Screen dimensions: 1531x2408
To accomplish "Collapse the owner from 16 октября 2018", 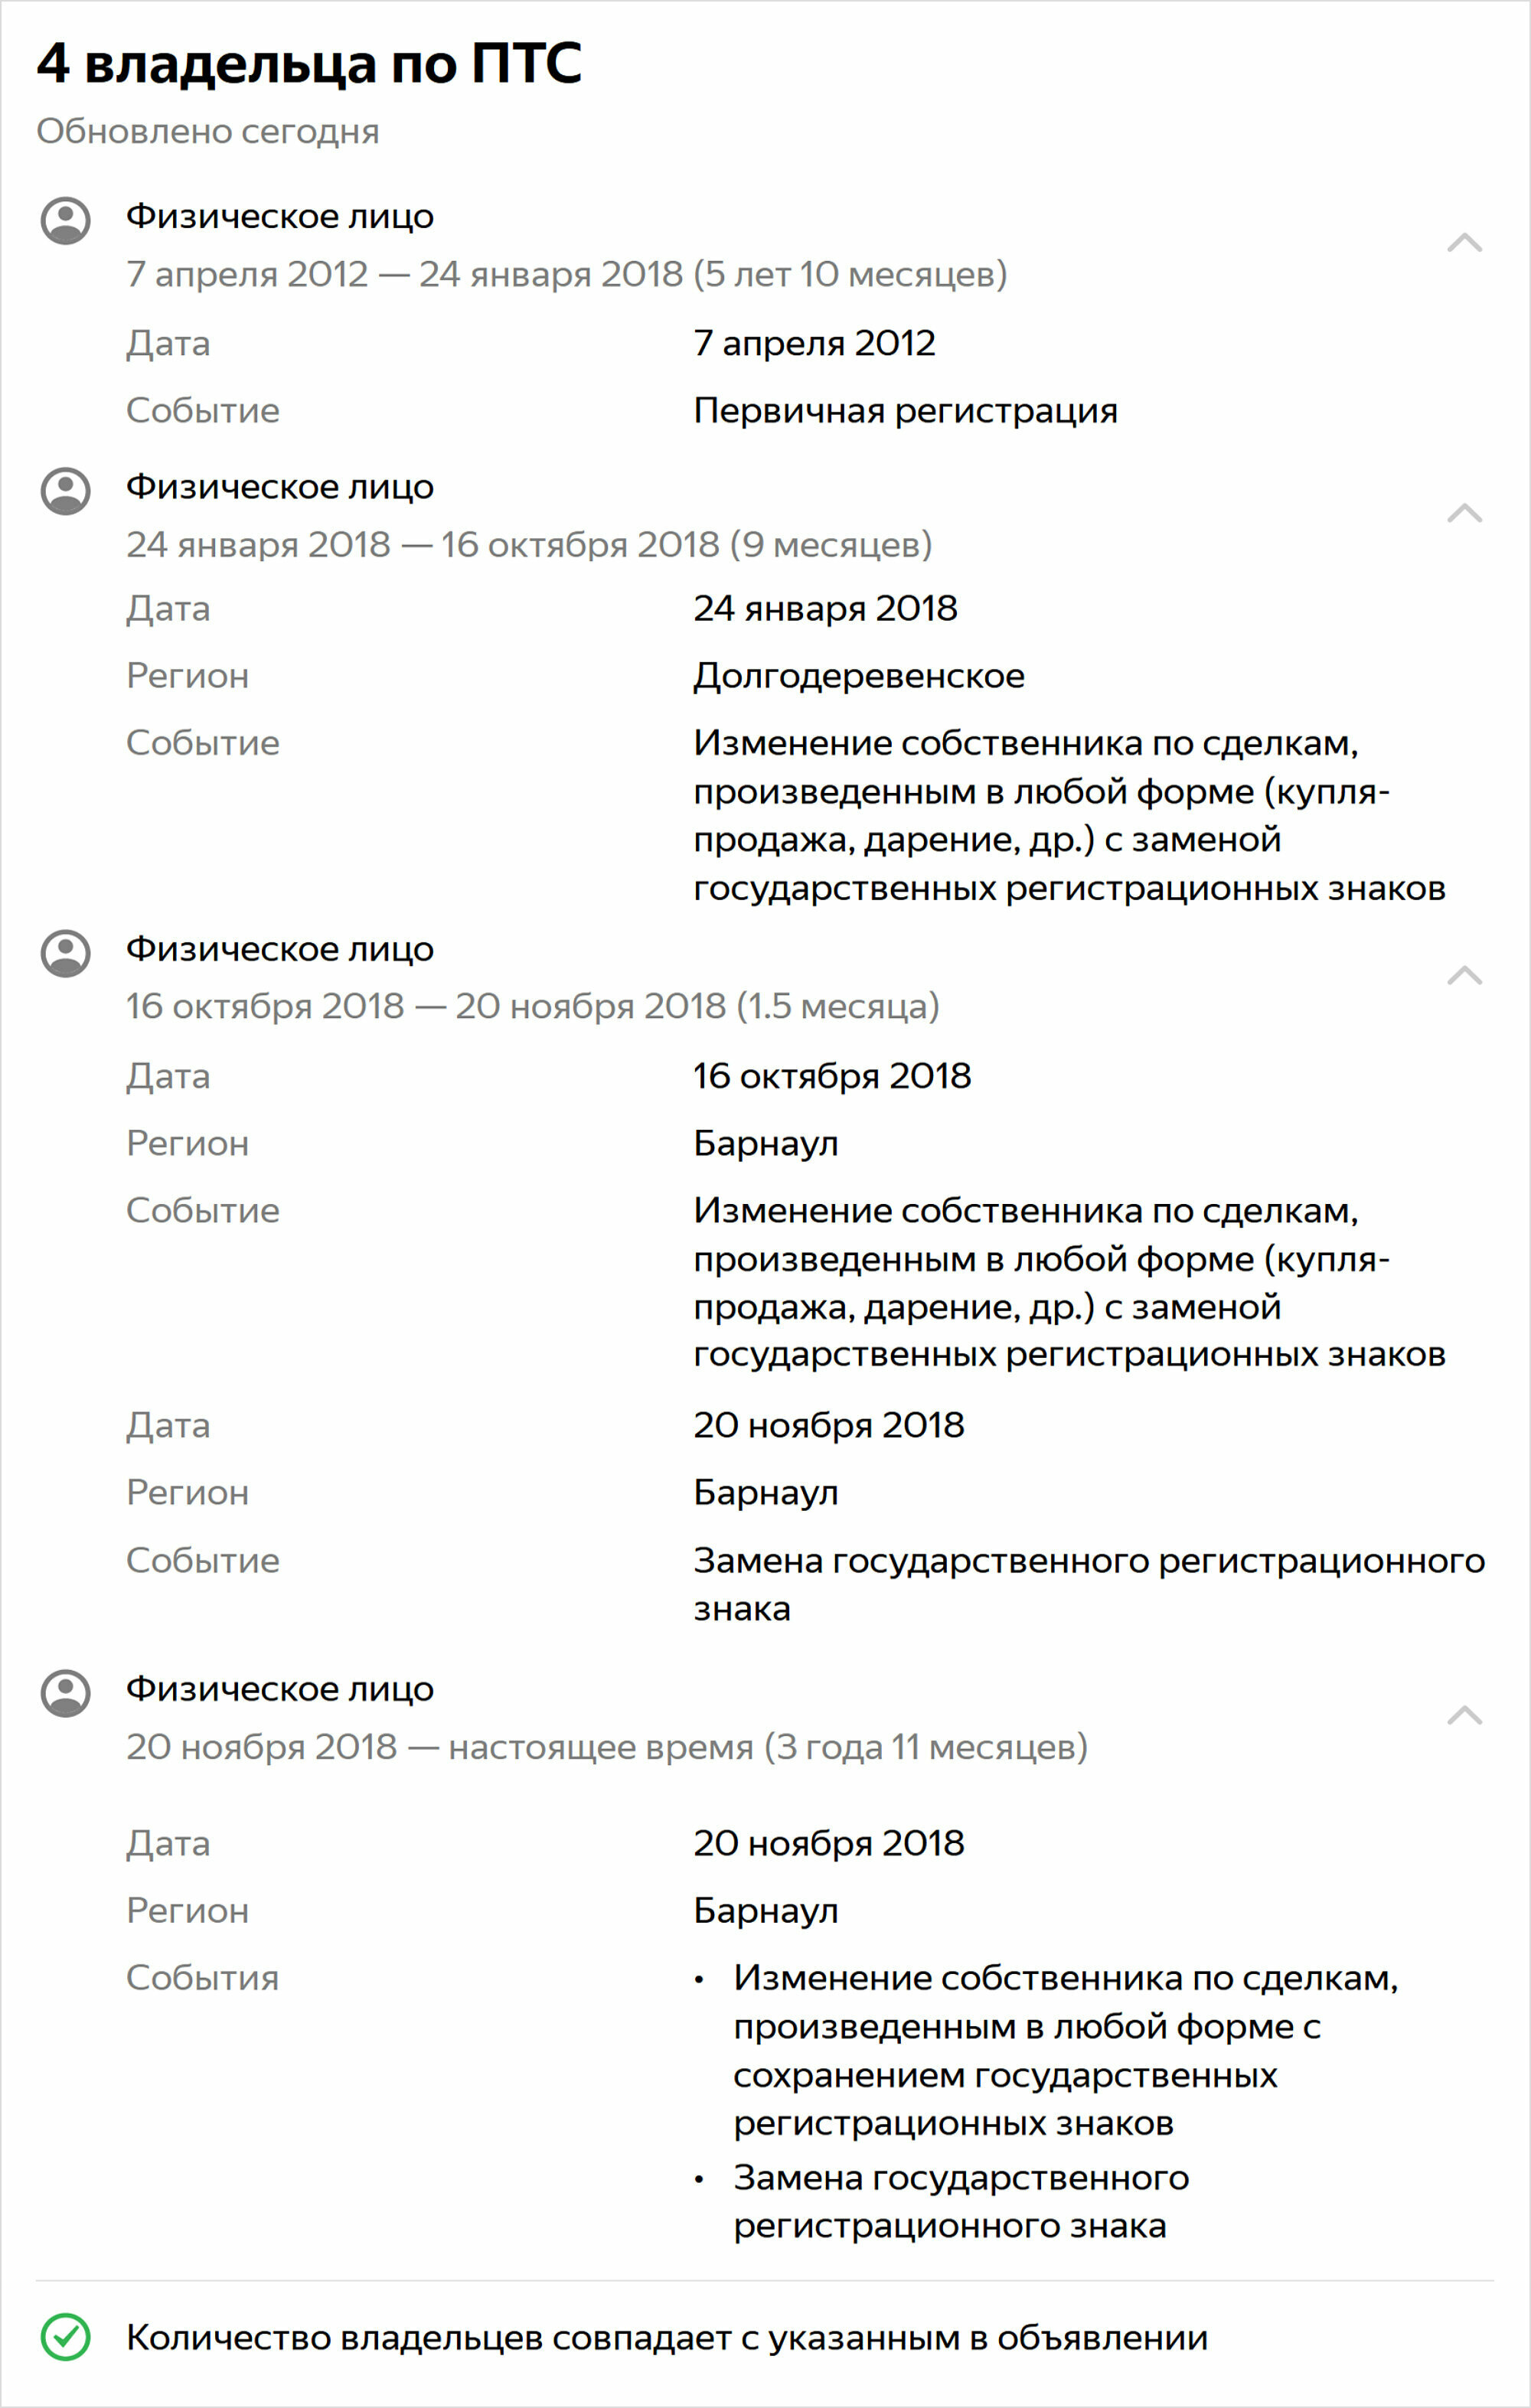I will (x=1464, y=975).
